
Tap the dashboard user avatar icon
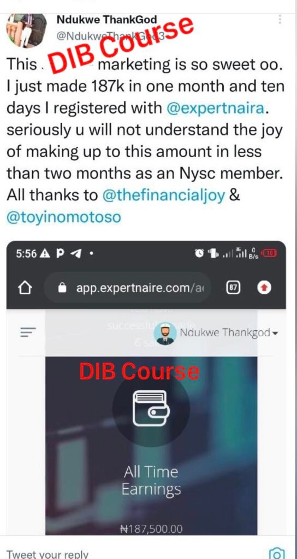[165, 334]
